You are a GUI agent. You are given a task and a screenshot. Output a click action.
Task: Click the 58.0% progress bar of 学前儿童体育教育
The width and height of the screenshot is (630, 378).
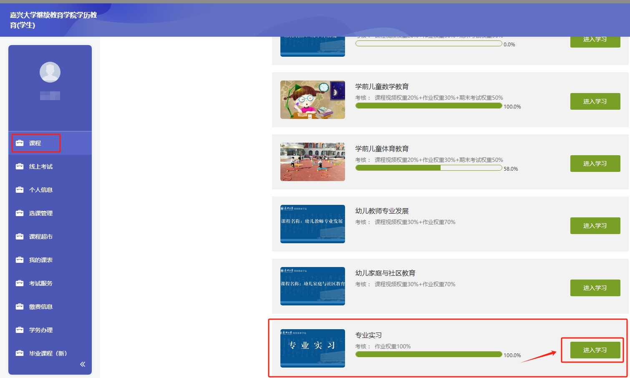click(428, 168)
